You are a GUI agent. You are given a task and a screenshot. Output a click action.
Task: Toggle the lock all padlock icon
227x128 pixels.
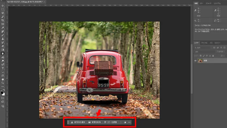point(213,55)
